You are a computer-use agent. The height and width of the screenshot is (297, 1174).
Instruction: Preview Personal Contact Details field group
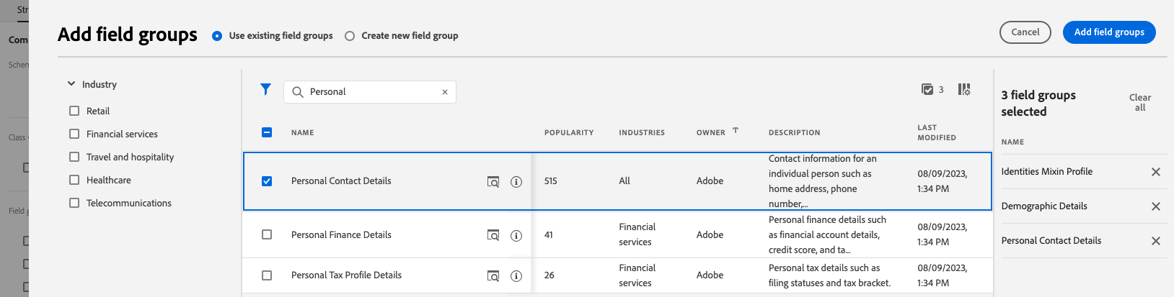point(493,182)
